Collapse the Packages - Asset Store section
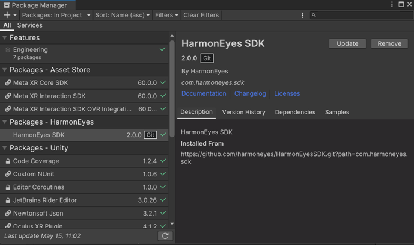This screenshot has height=245, width=414. pyautogui.click(x=4, y=70)
